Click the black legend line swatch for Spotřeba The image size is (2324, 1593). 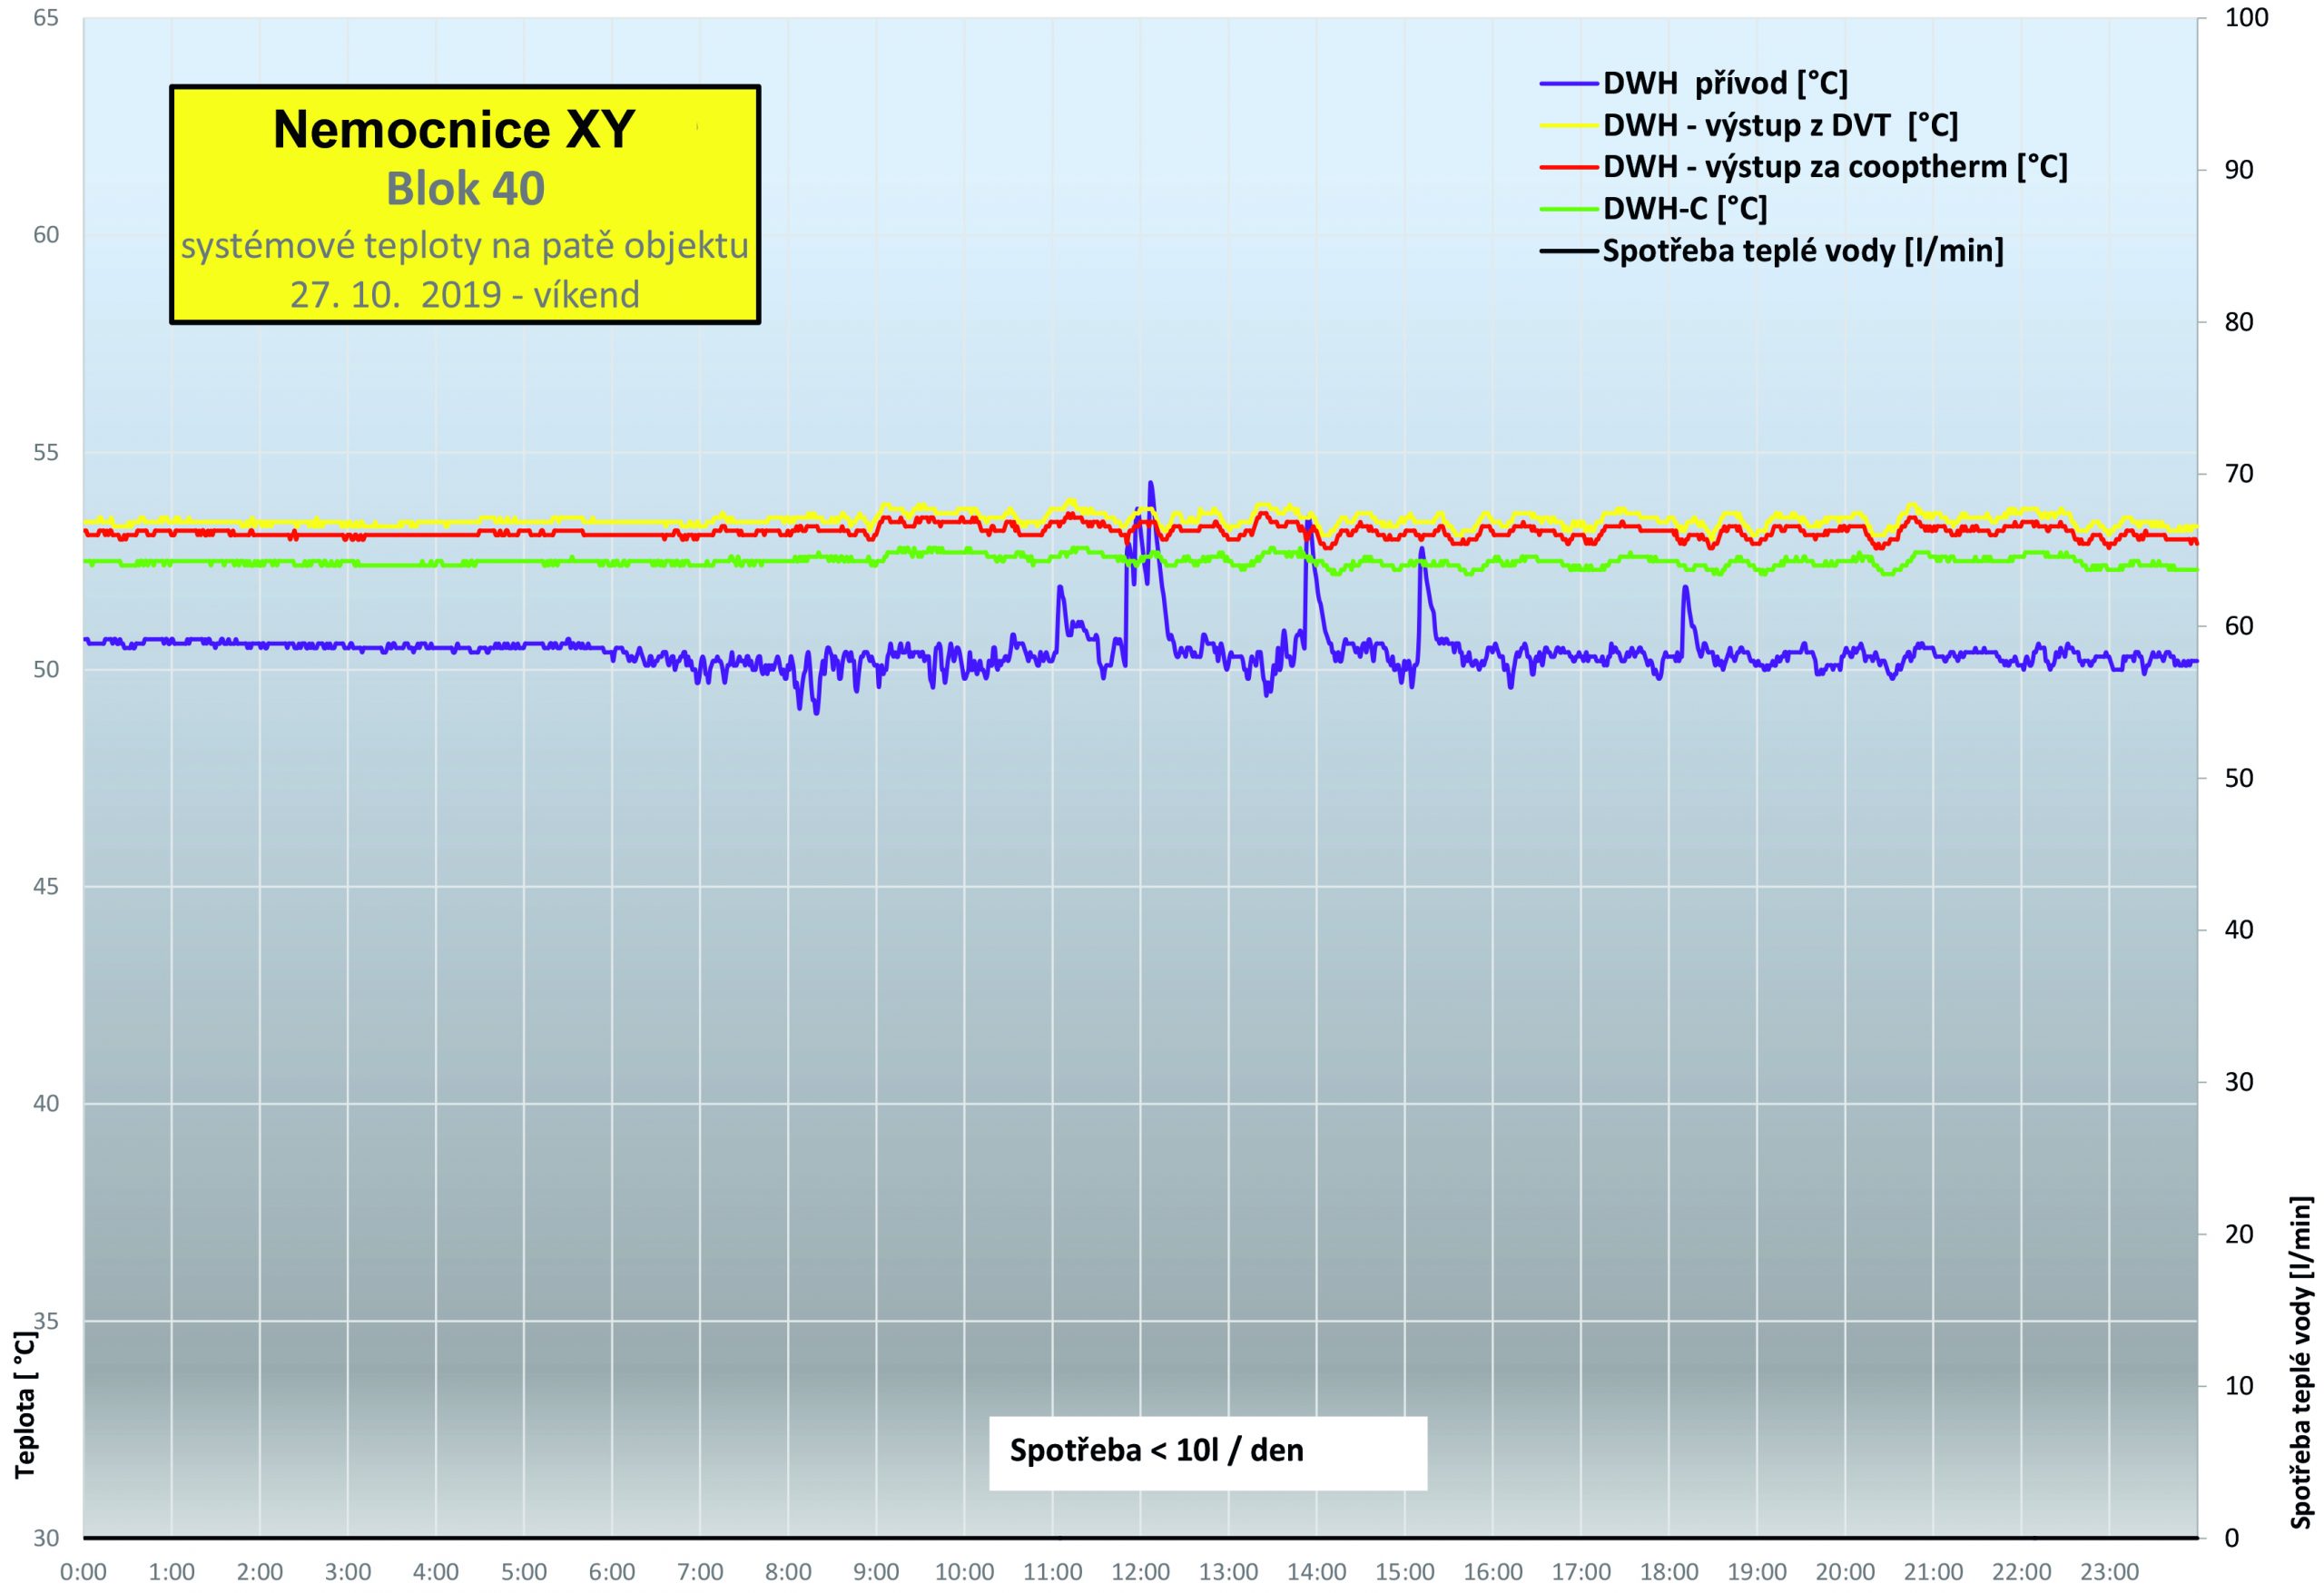(1569, 251)
